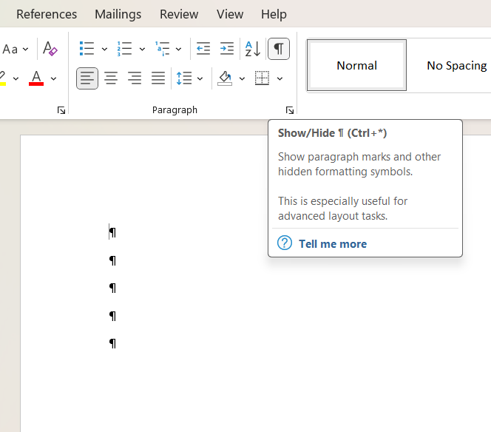Open the Paragraph settings dialog launcher
The height and width of the screenshot is (432, 491).
[x=290, y=110]
